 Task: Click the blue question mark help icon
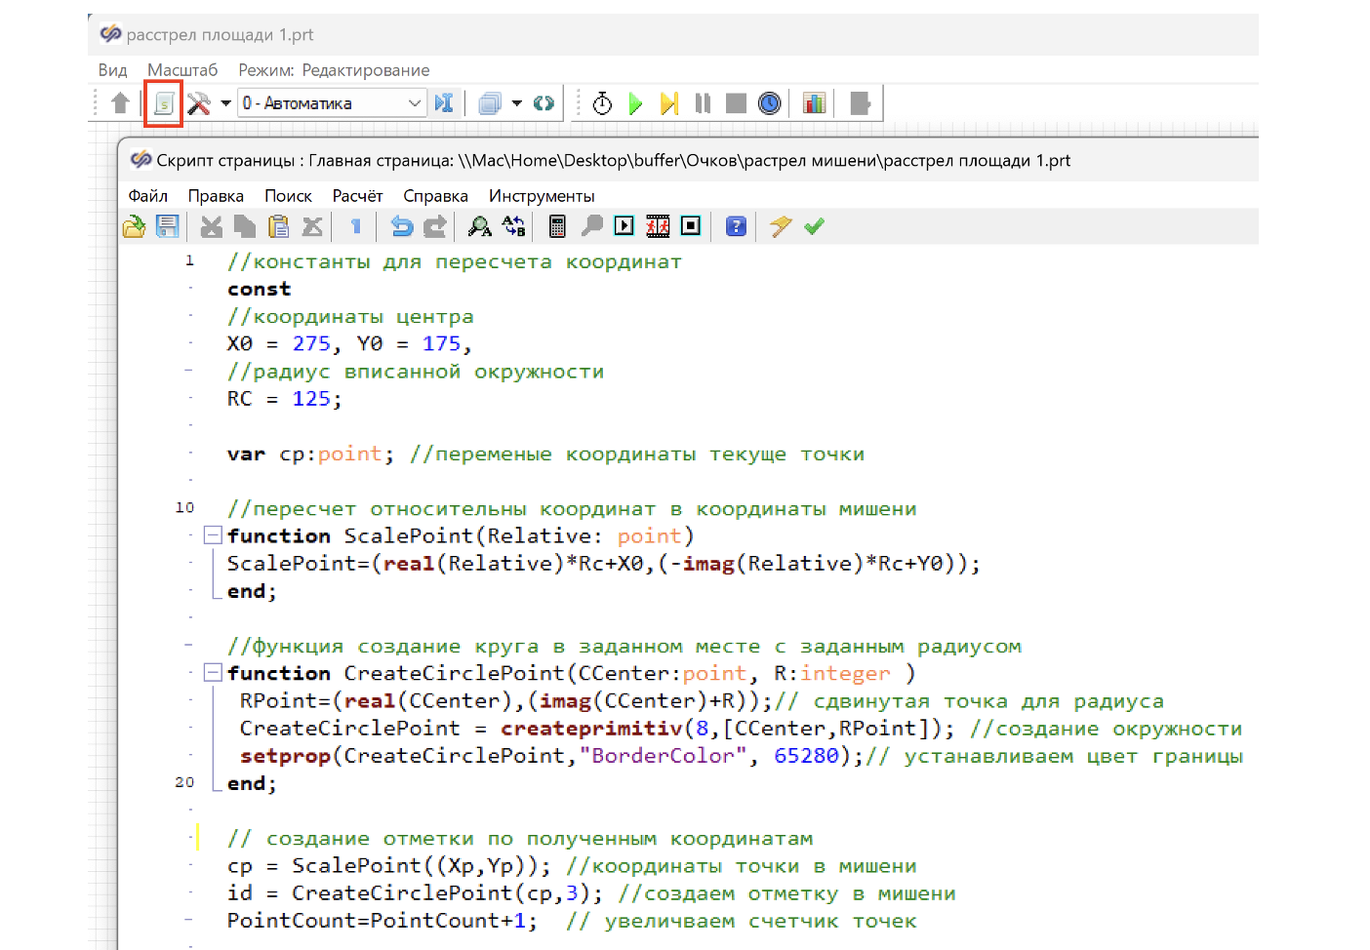736,226
